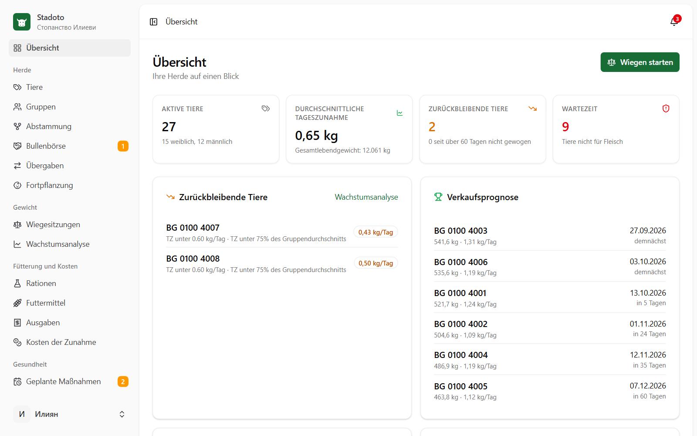The height and width of the screenshot is (436, 697).
Task: Click the tags icon in Aktive Tiere card
Action: point(266,109)
